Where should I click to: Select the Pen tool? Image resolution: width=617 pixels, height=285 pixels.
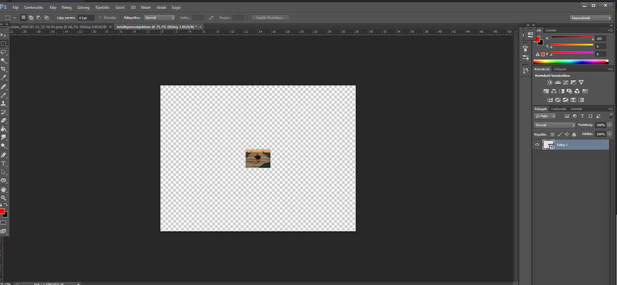tap(3, 155)
